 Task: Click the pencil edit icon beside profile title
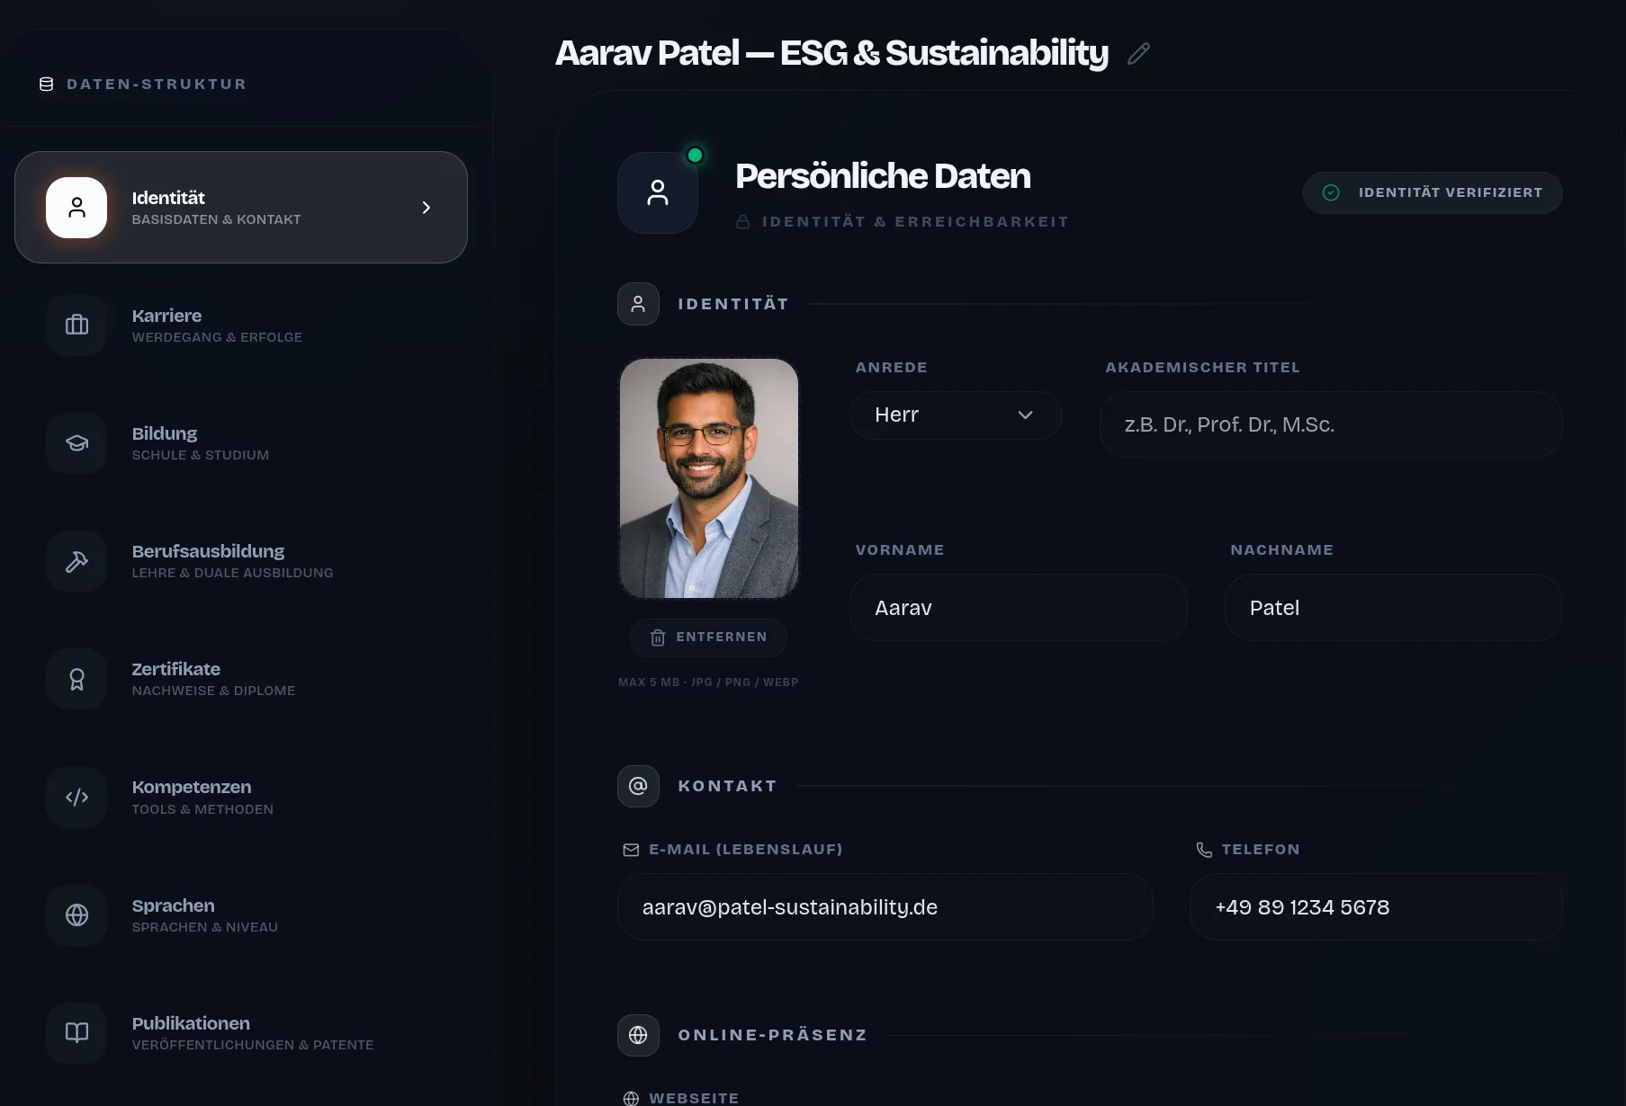(1138, 54)
